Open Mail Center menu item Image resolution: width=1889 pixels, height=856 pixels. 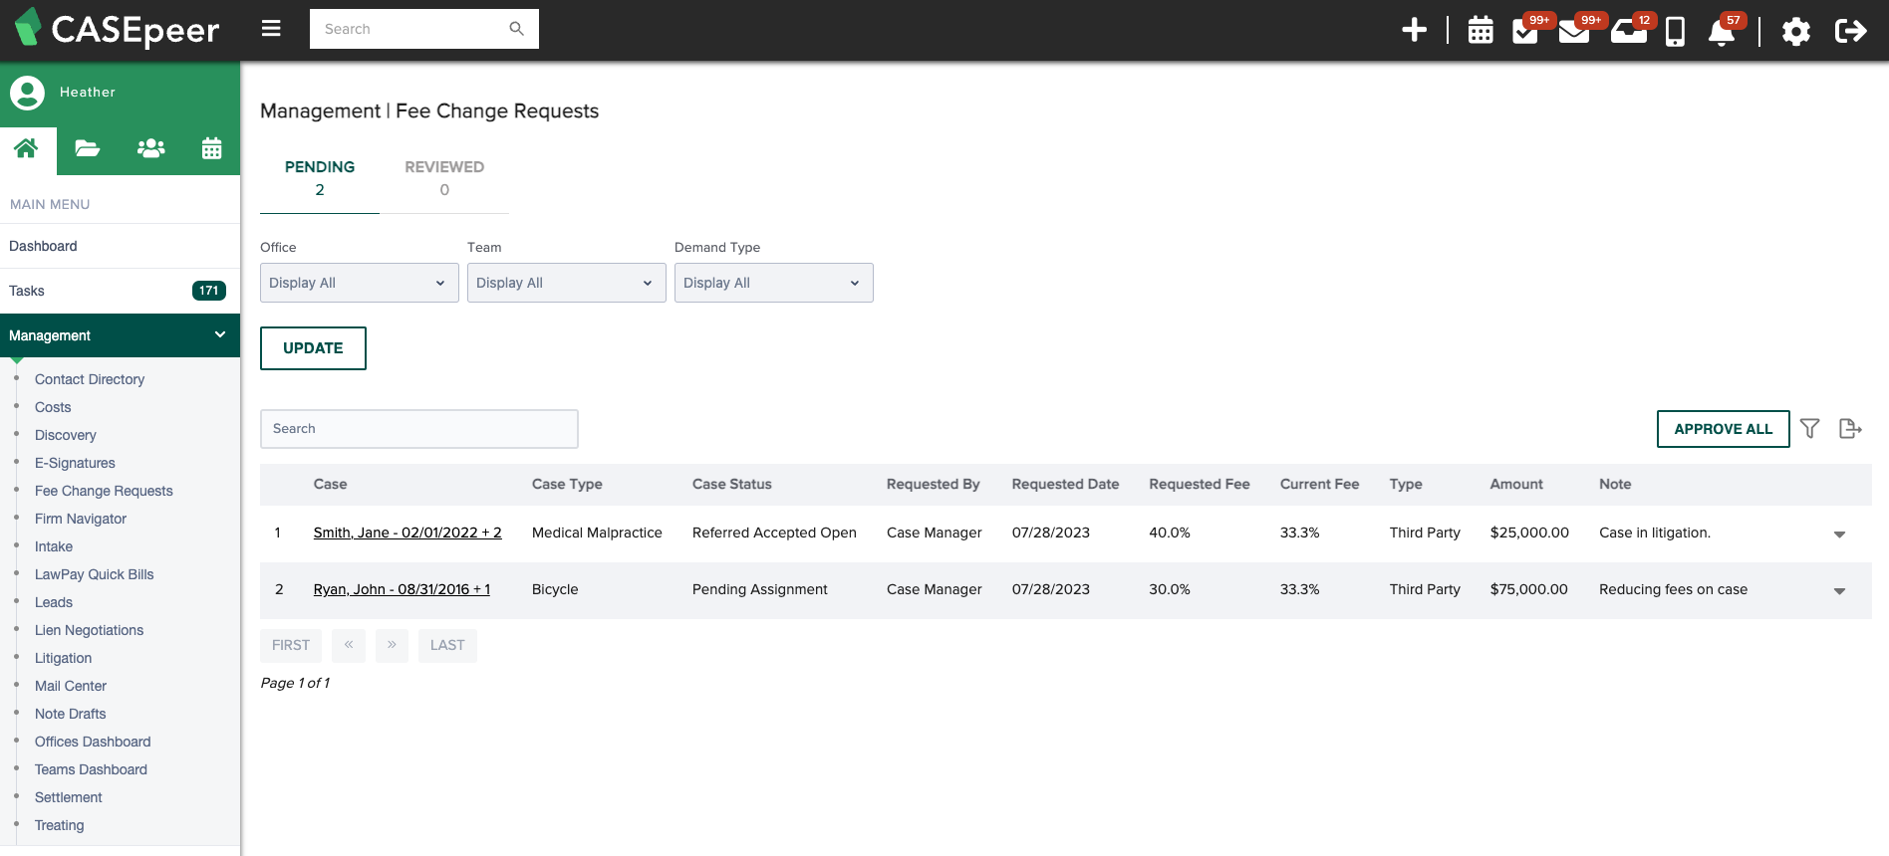[71, 686]
